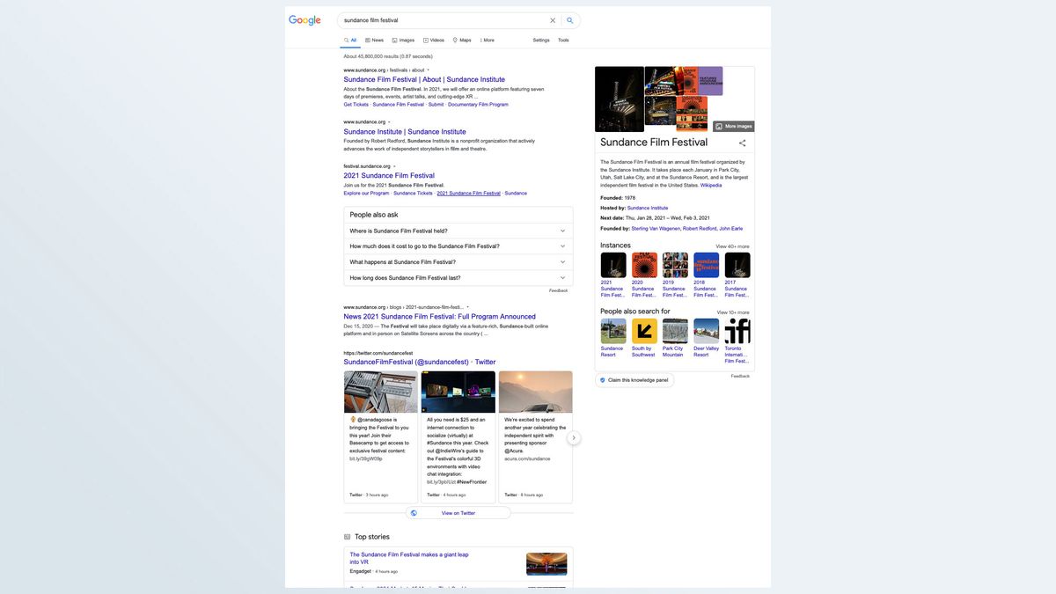Image resolution: width=1056 pixels, height=594 pixels.
Task: Click the right arrow to see more tweets
Action: tap(572, 436)
